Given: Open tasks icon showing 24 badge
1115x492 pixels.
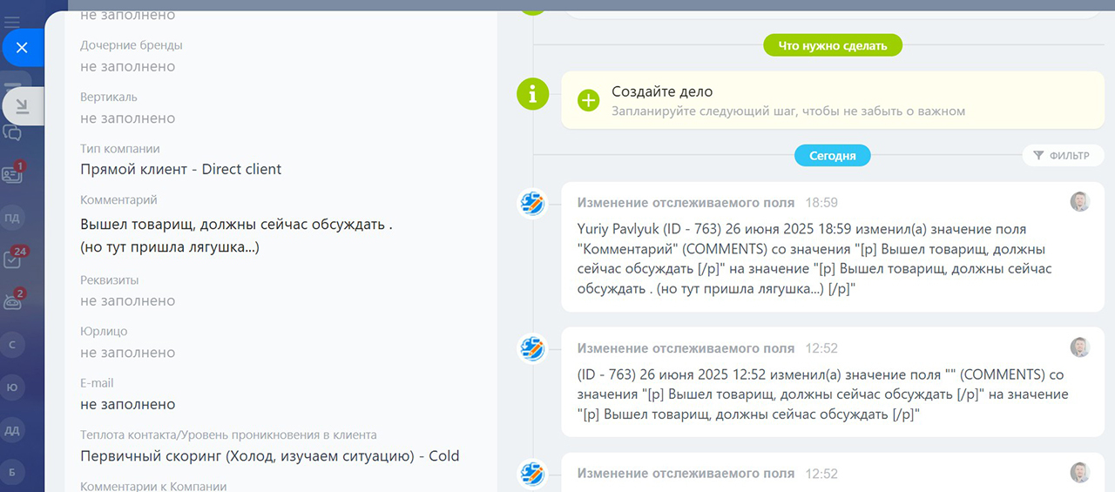Looking at the screenshot, I should (x=12, y=259).
